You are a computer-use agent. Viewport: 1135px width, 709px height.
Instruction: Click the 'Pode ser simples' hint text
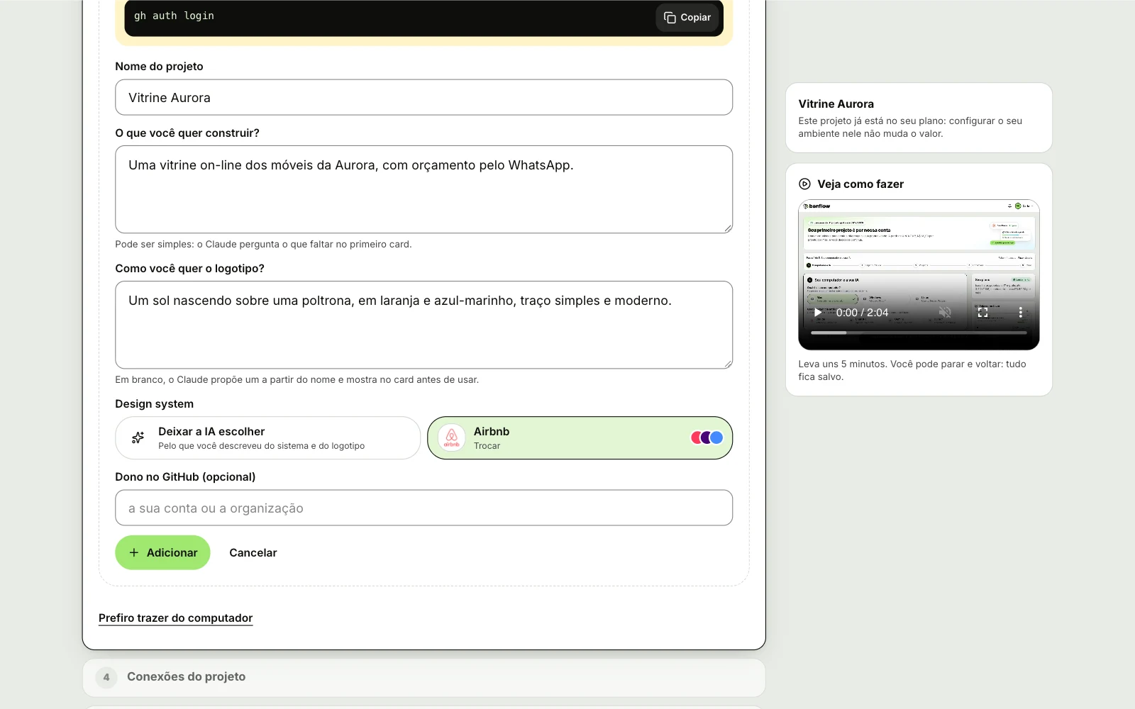tap(263, 244)
